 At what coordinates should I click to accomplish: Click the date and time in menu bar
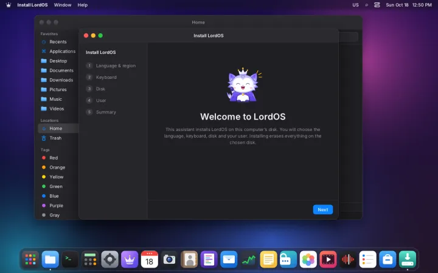[x=409, y=5]
